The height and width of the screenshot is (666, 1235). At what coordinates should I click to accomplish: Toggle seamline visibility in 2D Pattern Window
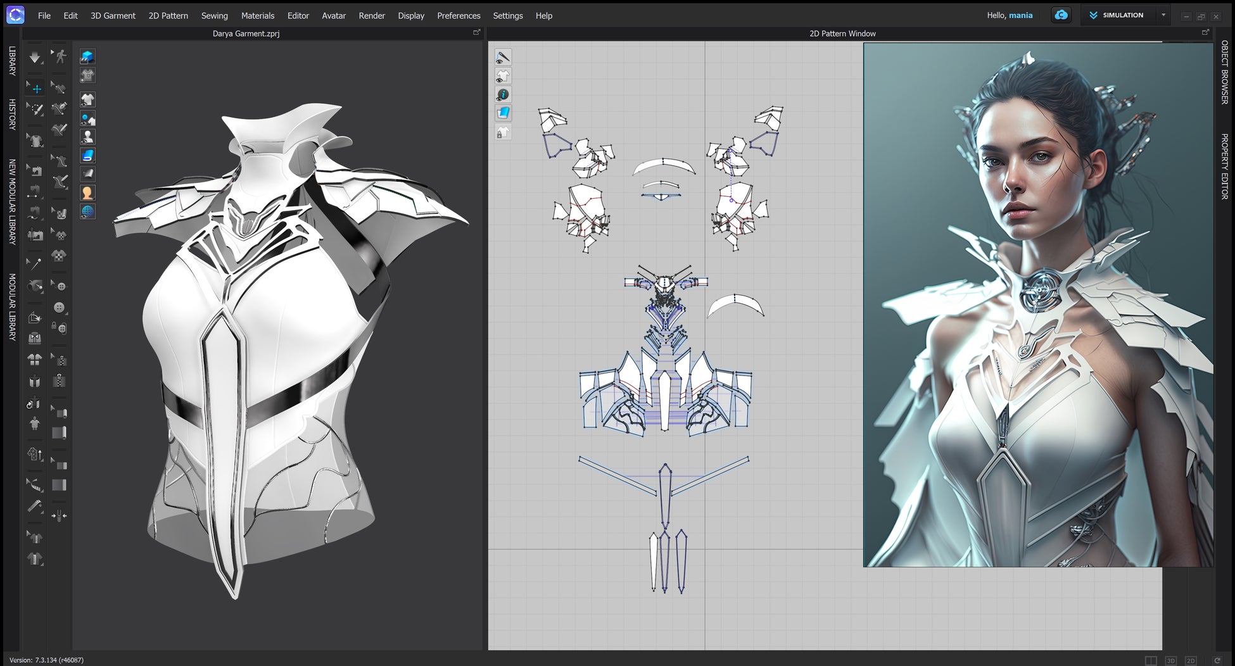tap(503, 58)
